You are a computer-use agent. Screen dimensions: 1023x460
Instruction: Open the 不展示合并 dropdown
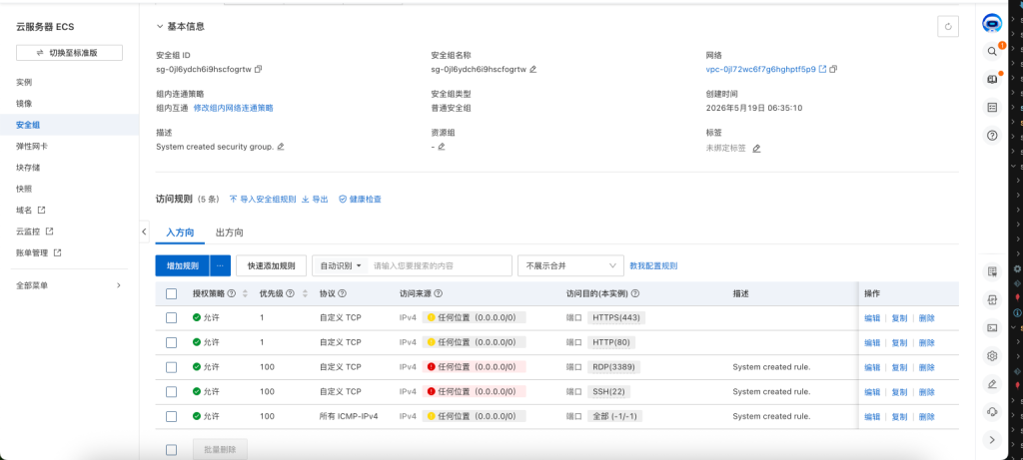(x=570, y=265)
